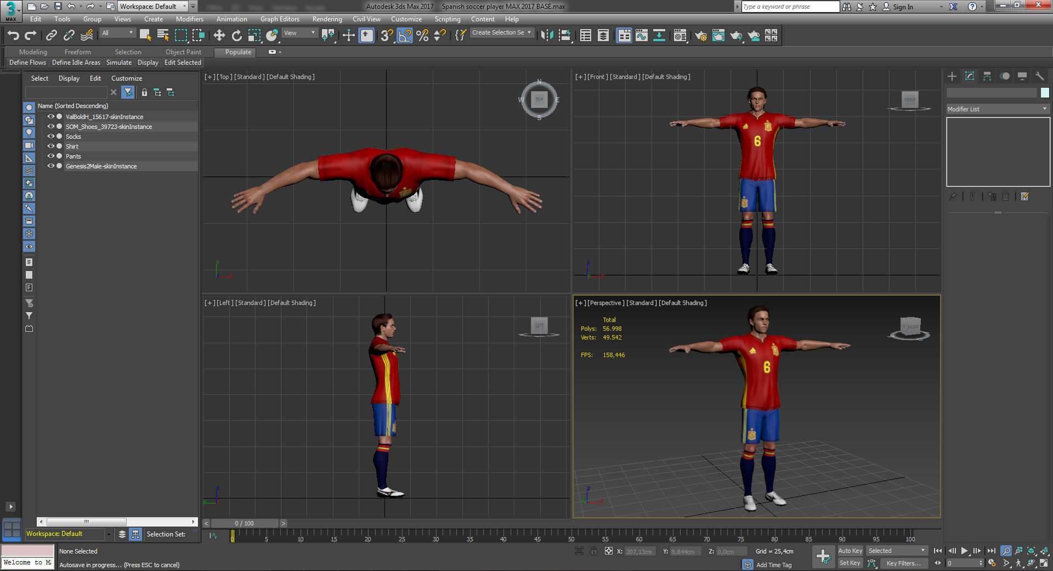The image size is (1053, 571).
Task: Click the Define Flows ribbon button
Action: tap(28, 63)
